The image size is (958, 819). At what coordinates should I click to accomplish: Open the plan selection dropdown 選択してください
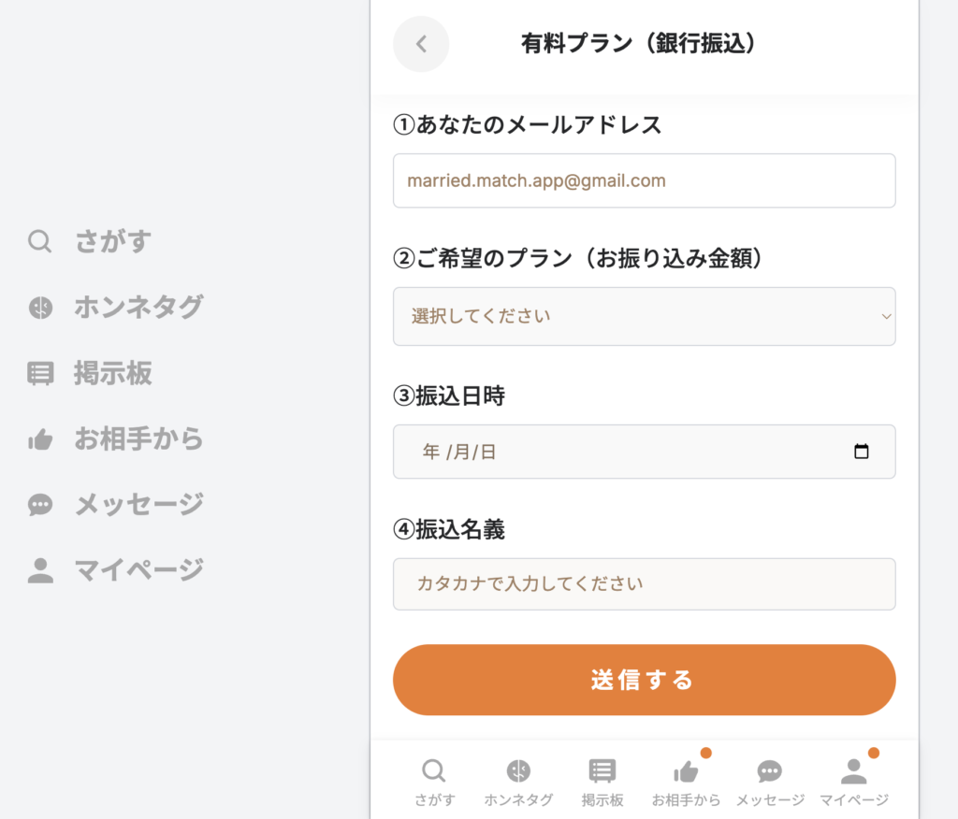click(644, 317)
